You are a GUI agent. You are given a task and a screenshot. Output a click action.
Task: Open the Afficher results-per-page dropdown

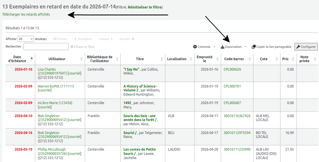click(x=26, y=39)
